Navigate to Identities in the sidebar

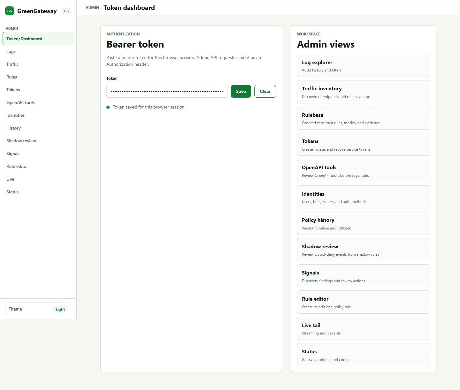[x=38, y=115]
